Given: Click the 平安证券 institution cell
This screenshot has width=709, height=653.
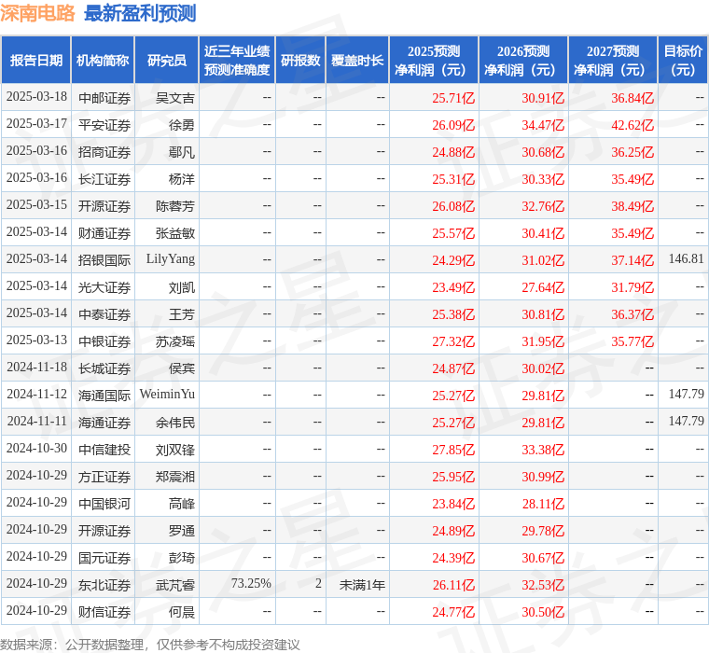Looking at the screenshot, I should click(104, 125).
